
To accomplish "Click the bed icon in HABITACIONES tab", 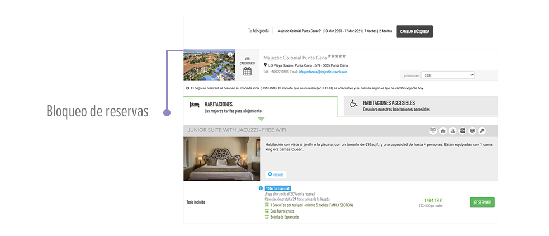I will pos(195,105).
